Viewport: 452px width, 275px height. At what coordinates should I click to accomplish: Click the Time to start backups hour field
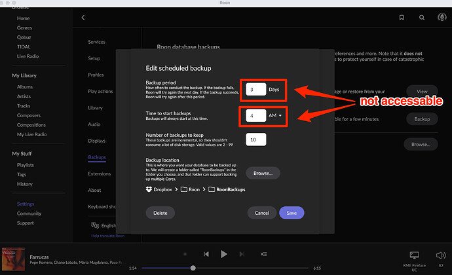(256, 116)
